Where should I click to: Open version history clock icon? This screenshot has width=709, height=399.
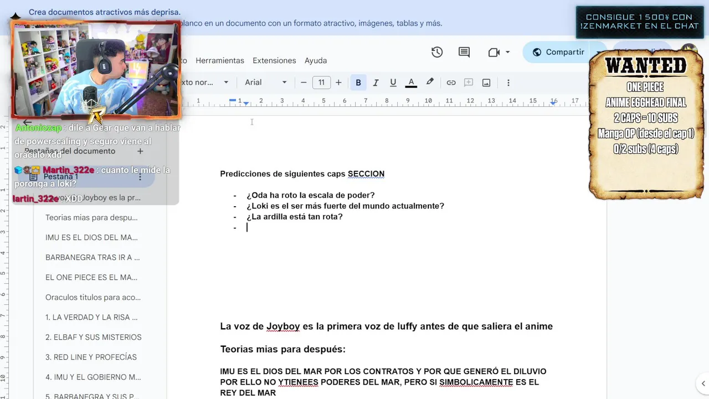coord(437,52)
